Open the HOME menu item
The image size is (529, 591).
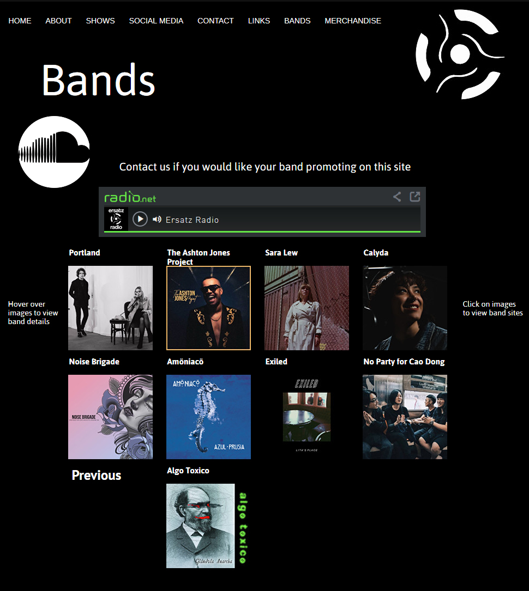coord(20,21)
